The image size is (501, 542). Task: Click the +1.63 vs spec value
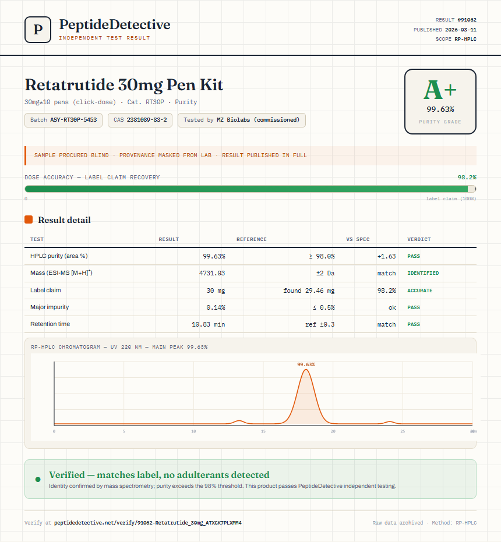click(386, 256)
